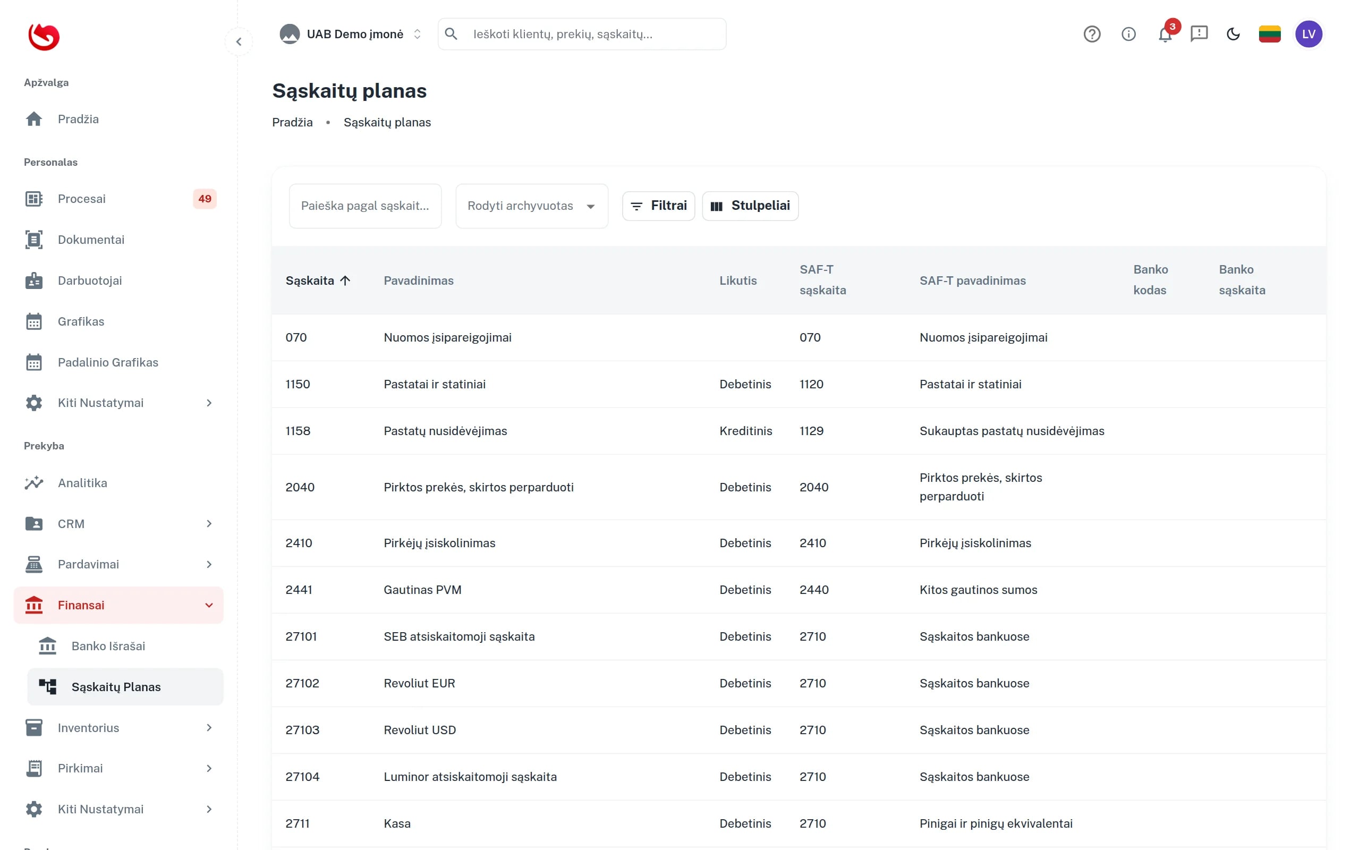The height and width of the screenshot is (850, 1360).
Task: Click the Banko Išrašai bank icon
Action: click(x=48, y=646)
